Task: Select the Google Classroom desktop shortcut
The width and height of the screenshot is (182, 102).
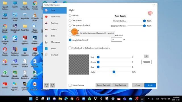Action: (x=15, y=75)
